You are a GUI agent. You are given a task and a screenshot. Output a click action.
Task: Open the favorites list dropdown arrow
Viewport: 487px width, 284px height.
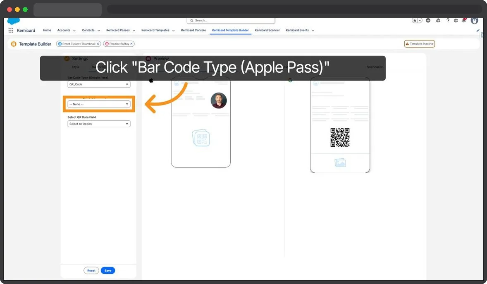click(x=420, y=21)
